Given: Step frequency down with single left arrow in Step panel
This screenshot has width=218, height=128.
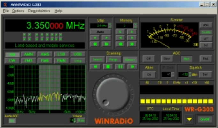Looking at the screenshot, I should point(94,38).
